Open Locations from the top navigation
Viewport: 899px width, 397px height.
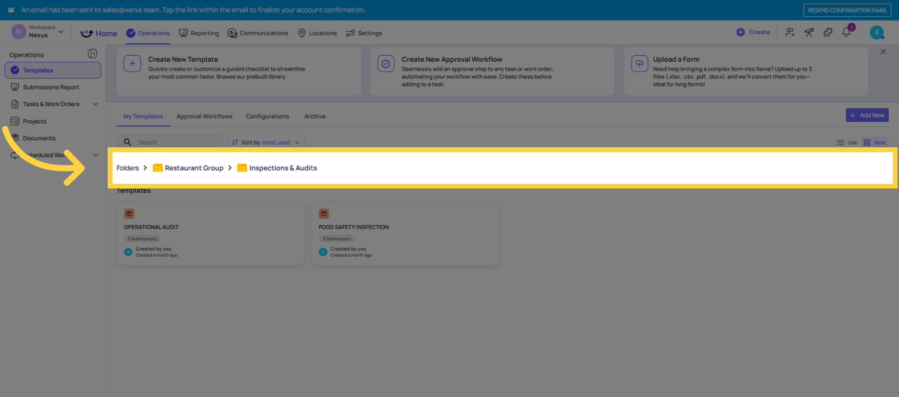coord(317,33)
